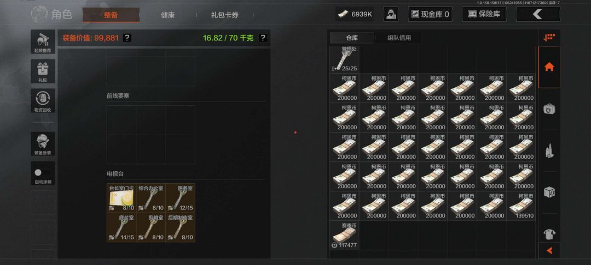
Task: Go back with the top-right arrow
Action: [x=538, y=14]
